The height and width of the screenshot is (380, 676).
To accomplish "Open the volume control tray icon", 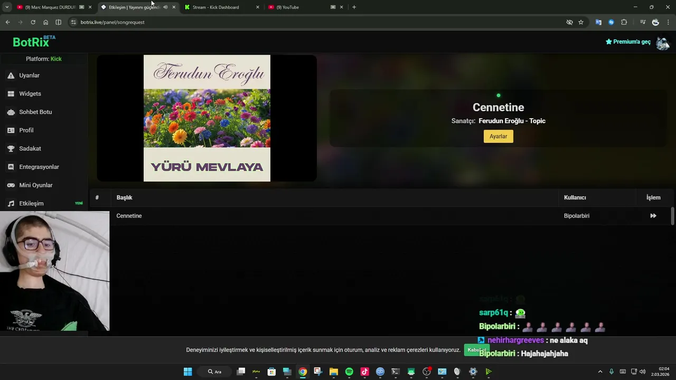I will 643,372.
